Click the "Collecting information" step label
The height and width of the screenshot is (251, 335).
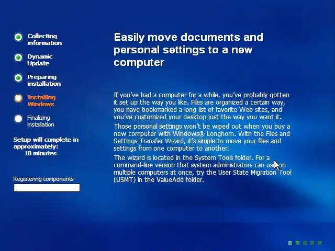click(44, 40)
